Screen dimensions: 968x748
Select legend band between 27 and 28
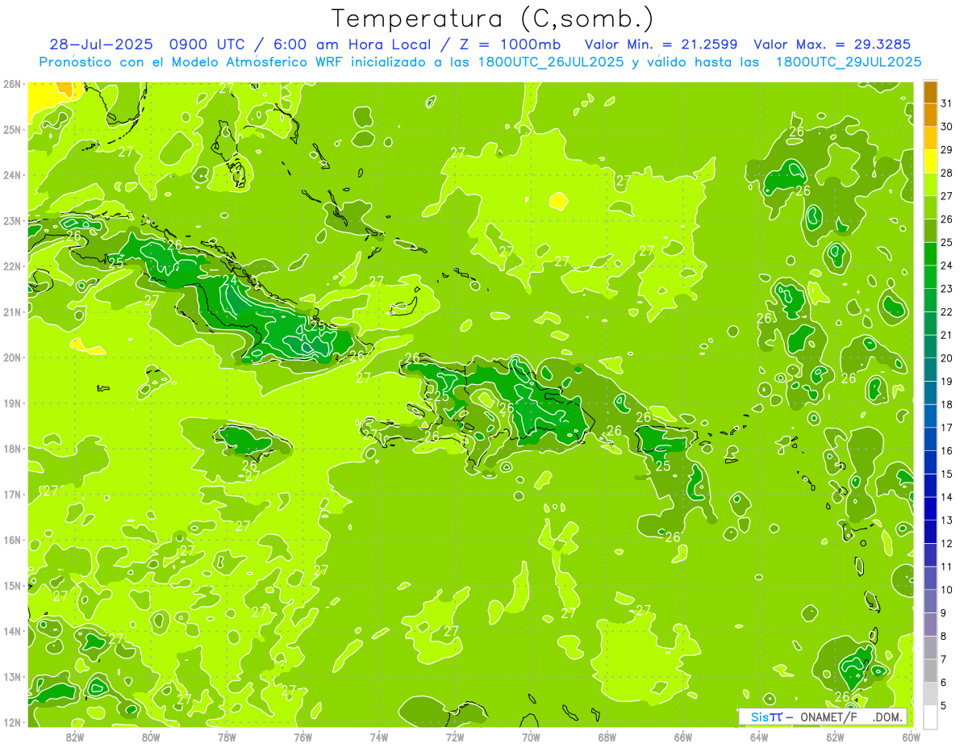(x=930, y=185)
